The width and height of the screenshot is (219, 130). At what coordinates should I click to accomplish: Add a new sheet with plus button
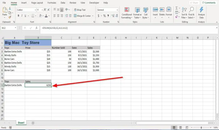point(33,123)
